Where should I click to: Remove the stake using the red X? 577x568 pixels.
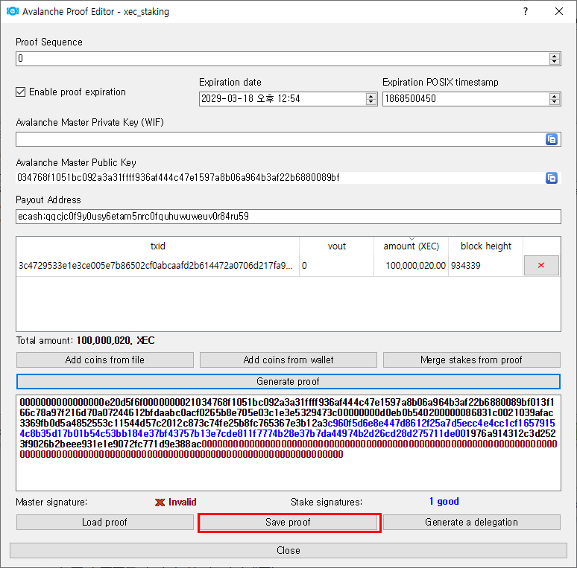(541, 266)
